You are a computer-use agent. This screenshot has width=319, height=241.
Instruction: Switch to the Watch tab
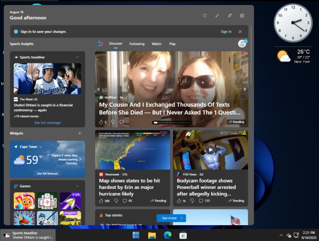156,44
